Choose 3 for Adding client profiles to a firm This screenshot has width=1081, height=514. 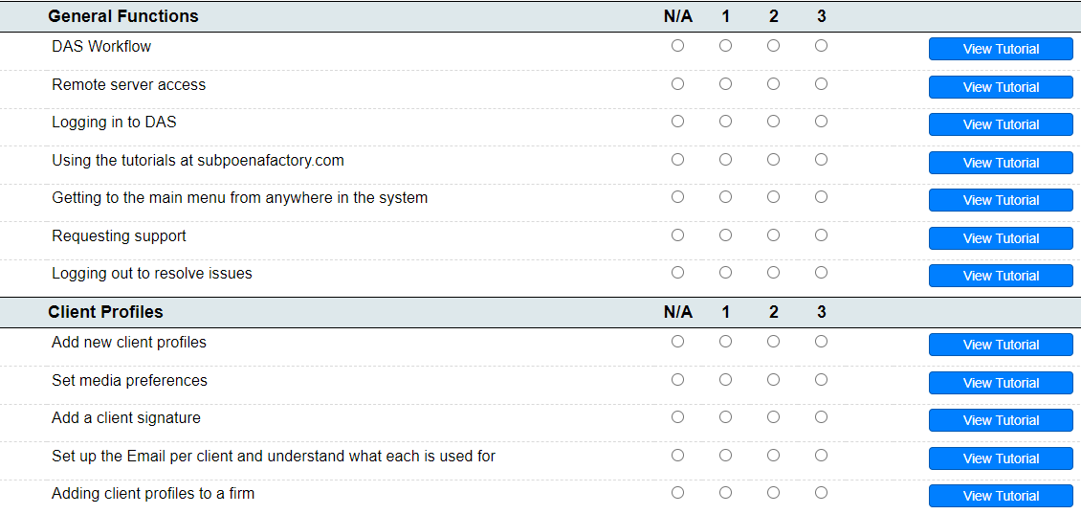click(x=821, y=493)
